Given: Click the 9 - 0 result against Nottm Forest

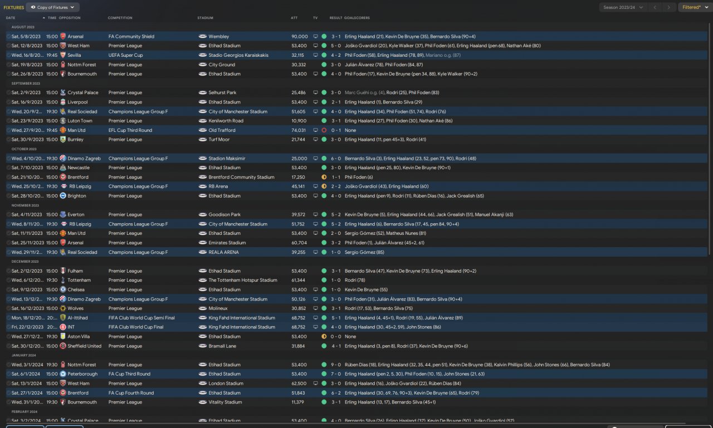Looking at the screenshot, I should [336, 365].
